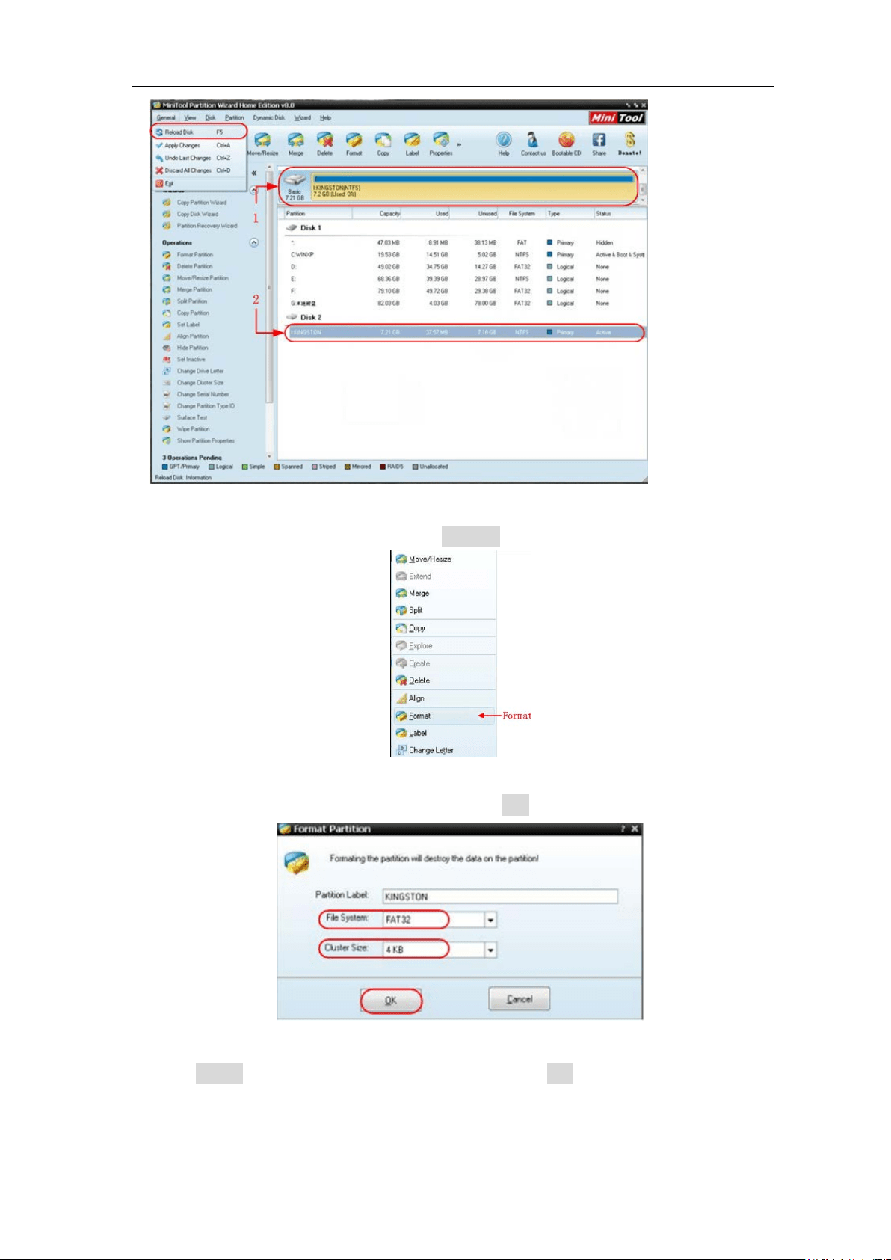
Task: Click the Unallocated legend color swatch
Action: 416,467
